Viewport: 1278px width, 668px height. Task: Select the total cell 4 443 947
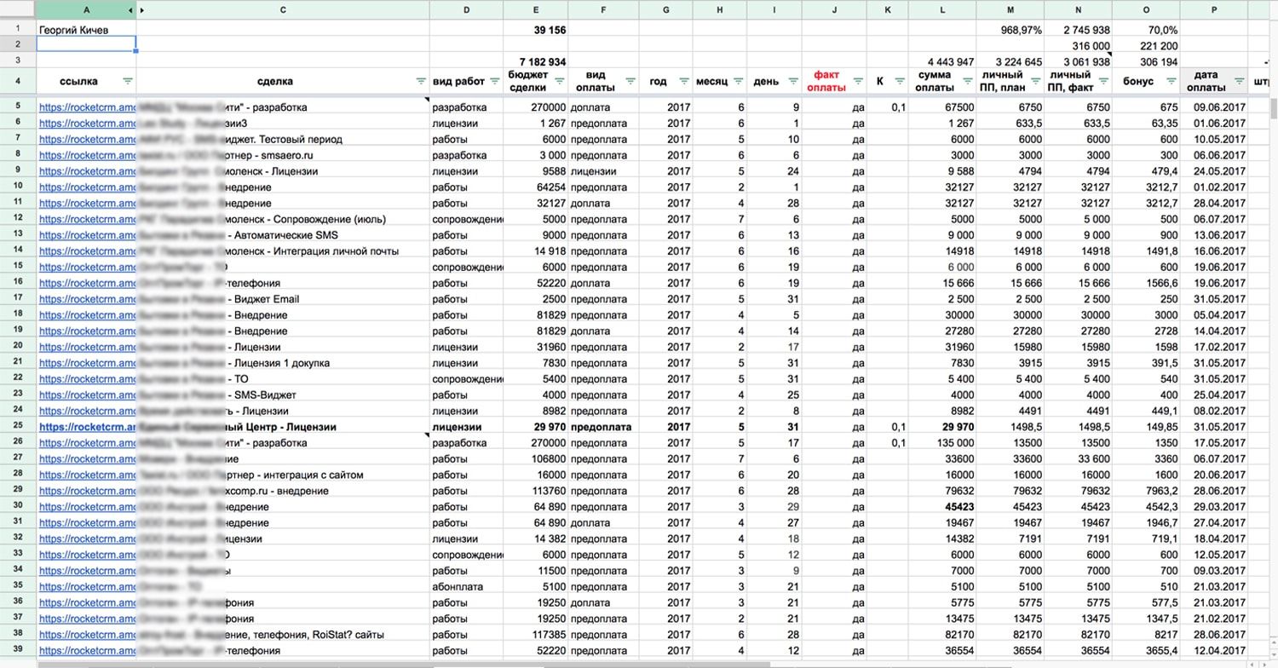(x=942, y=62)
